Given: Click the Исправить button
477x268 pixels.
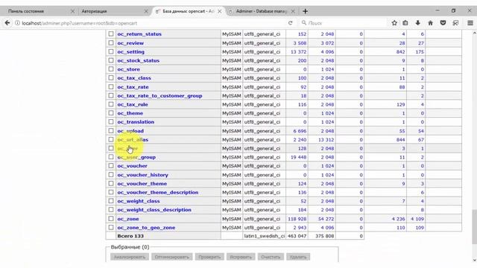Looking at the screenshot, I should [x=241, y=257].
